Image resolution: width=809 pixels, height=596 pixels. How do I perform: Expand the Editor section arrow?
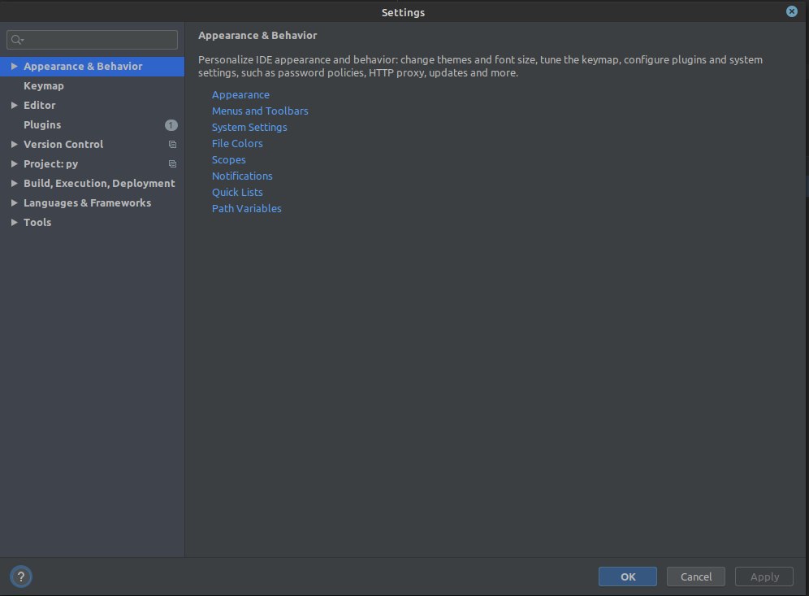point(15,106)
